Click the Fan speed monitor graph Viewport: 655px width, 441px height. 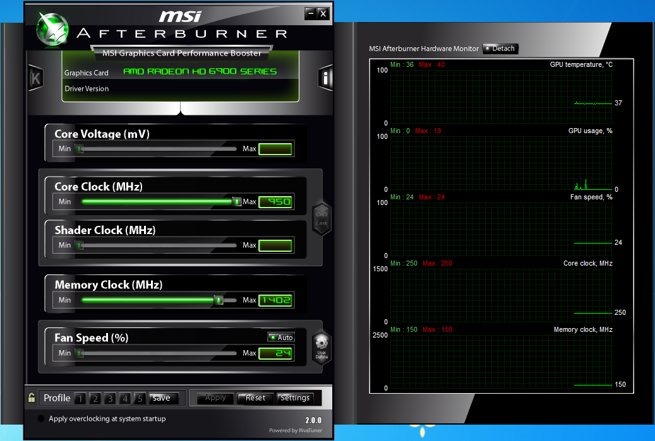(x=501, y=229)
